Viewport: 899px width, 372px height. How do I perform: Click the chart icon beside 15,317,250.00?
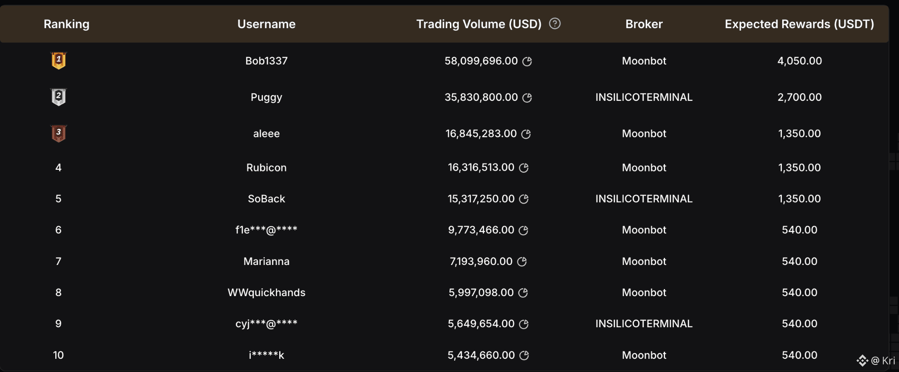point(524,199)
